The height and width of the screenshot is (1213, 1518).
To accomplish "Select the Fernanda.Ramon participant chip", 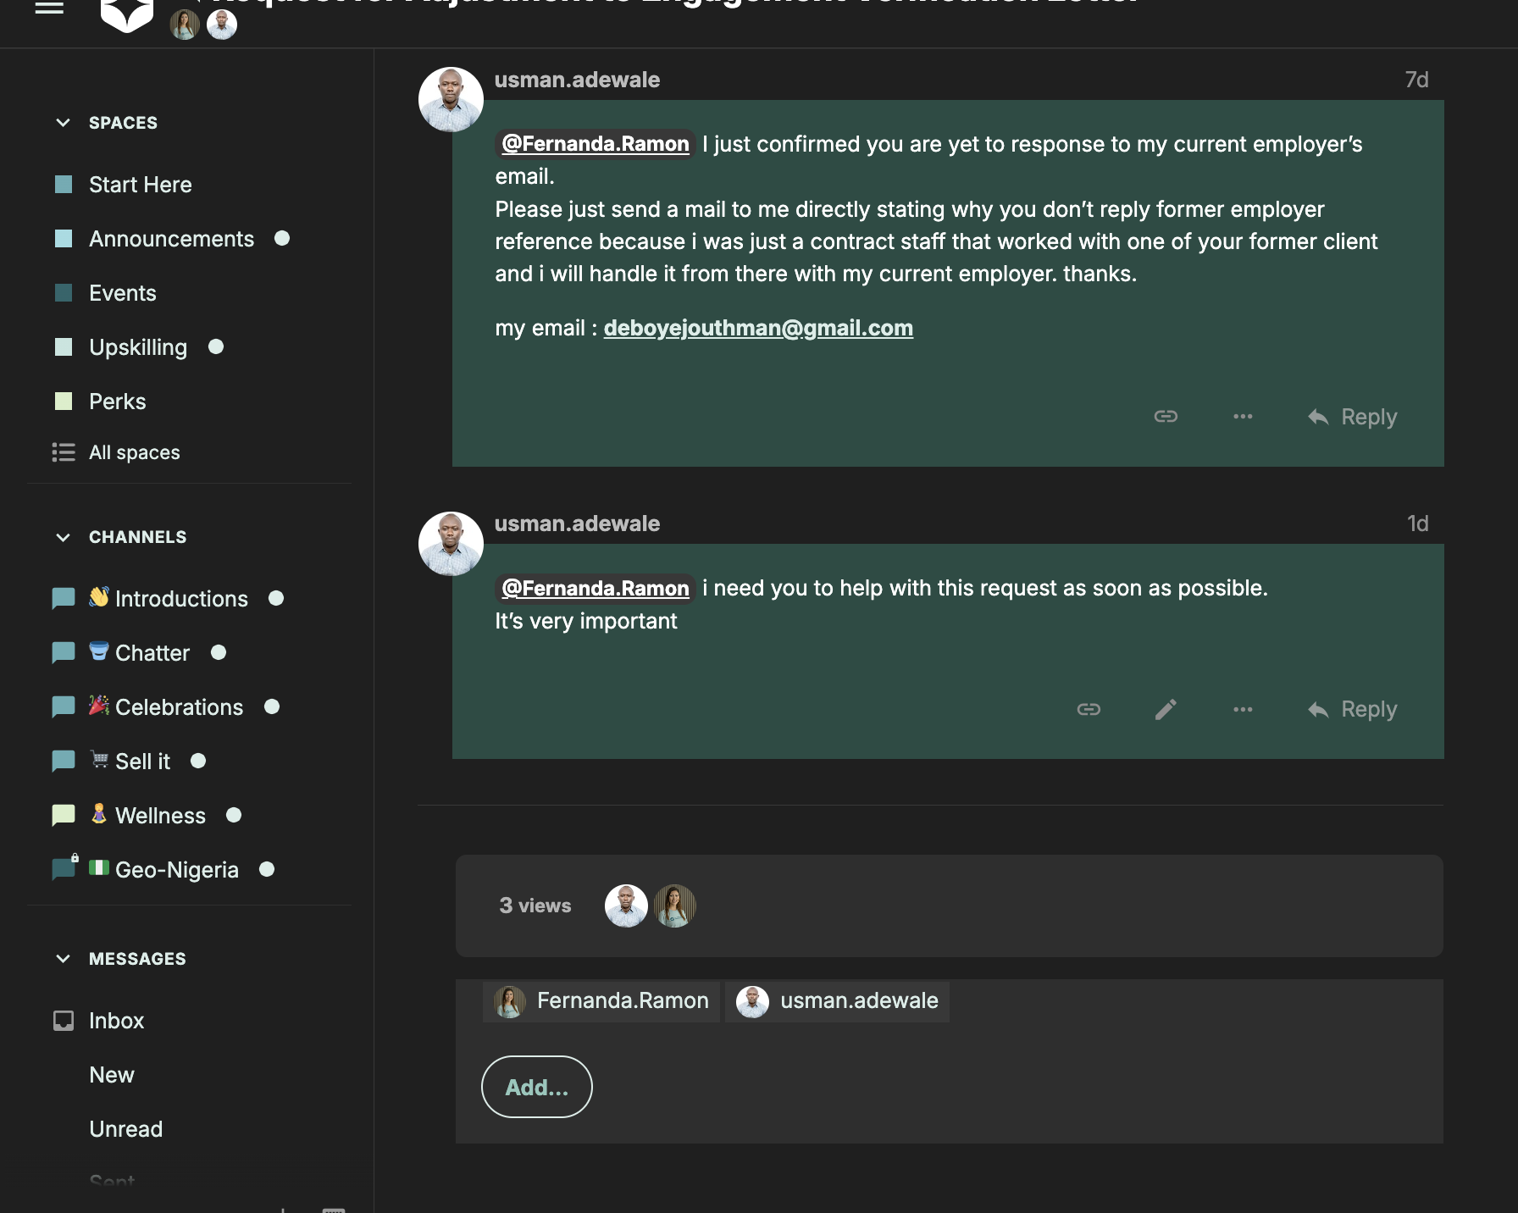I will 601,1001.
